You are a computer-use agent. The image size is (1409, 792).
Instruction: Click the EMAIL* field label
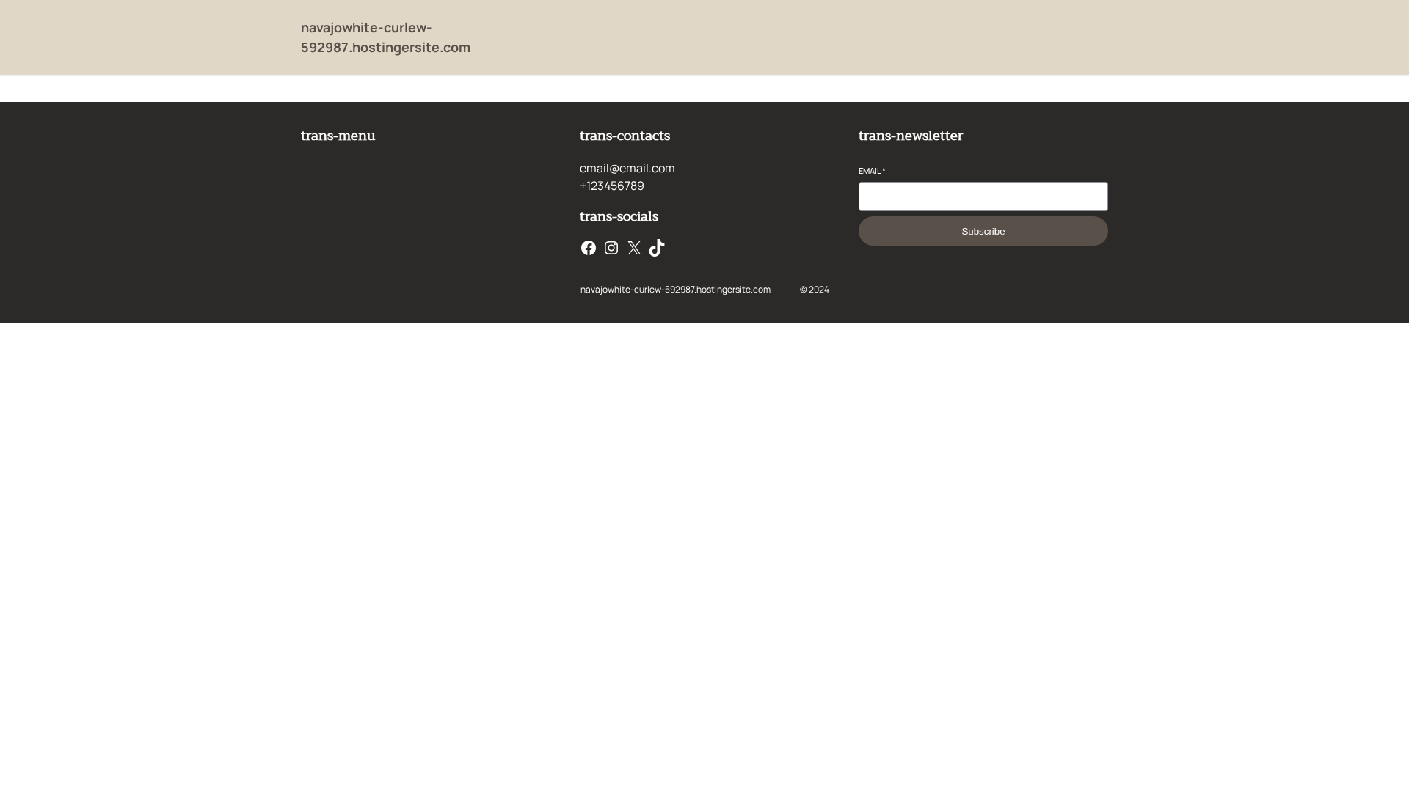(872, 171)
